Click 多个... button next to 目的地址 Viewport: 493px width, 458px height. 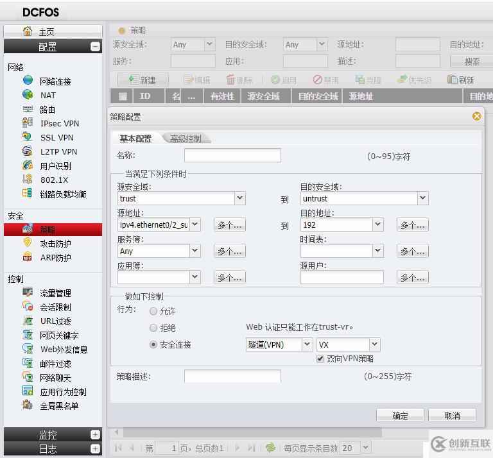413,225
